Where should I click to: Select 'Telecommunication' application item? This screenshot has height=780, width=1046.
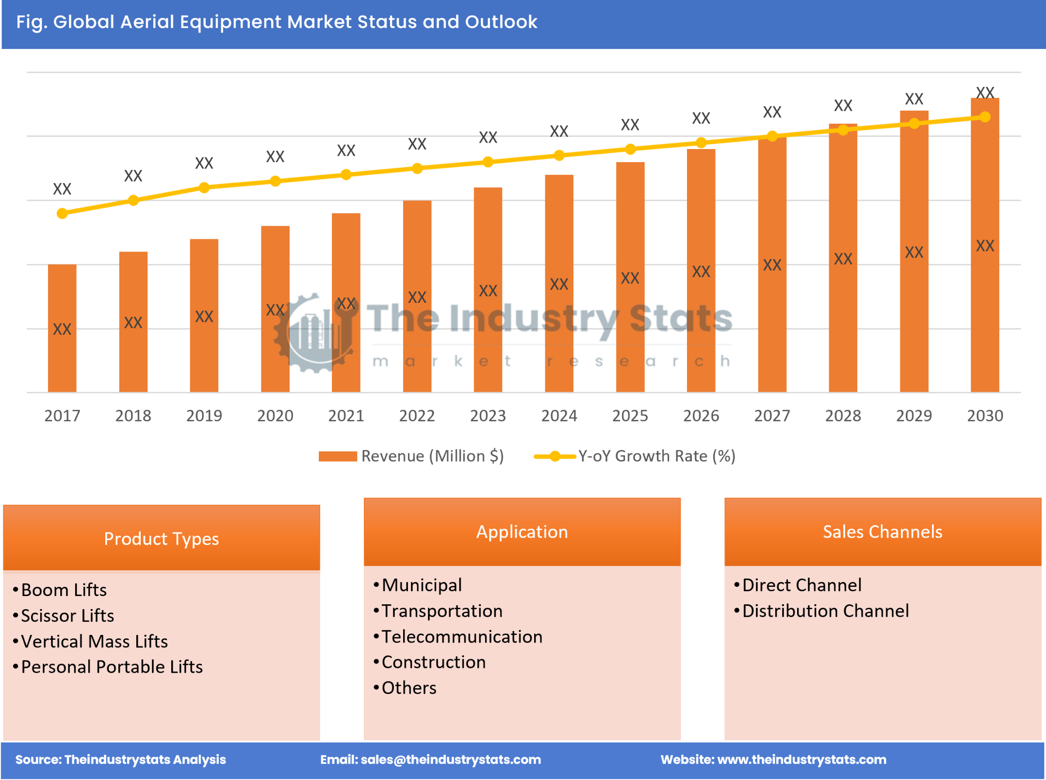tap(462, 637)
